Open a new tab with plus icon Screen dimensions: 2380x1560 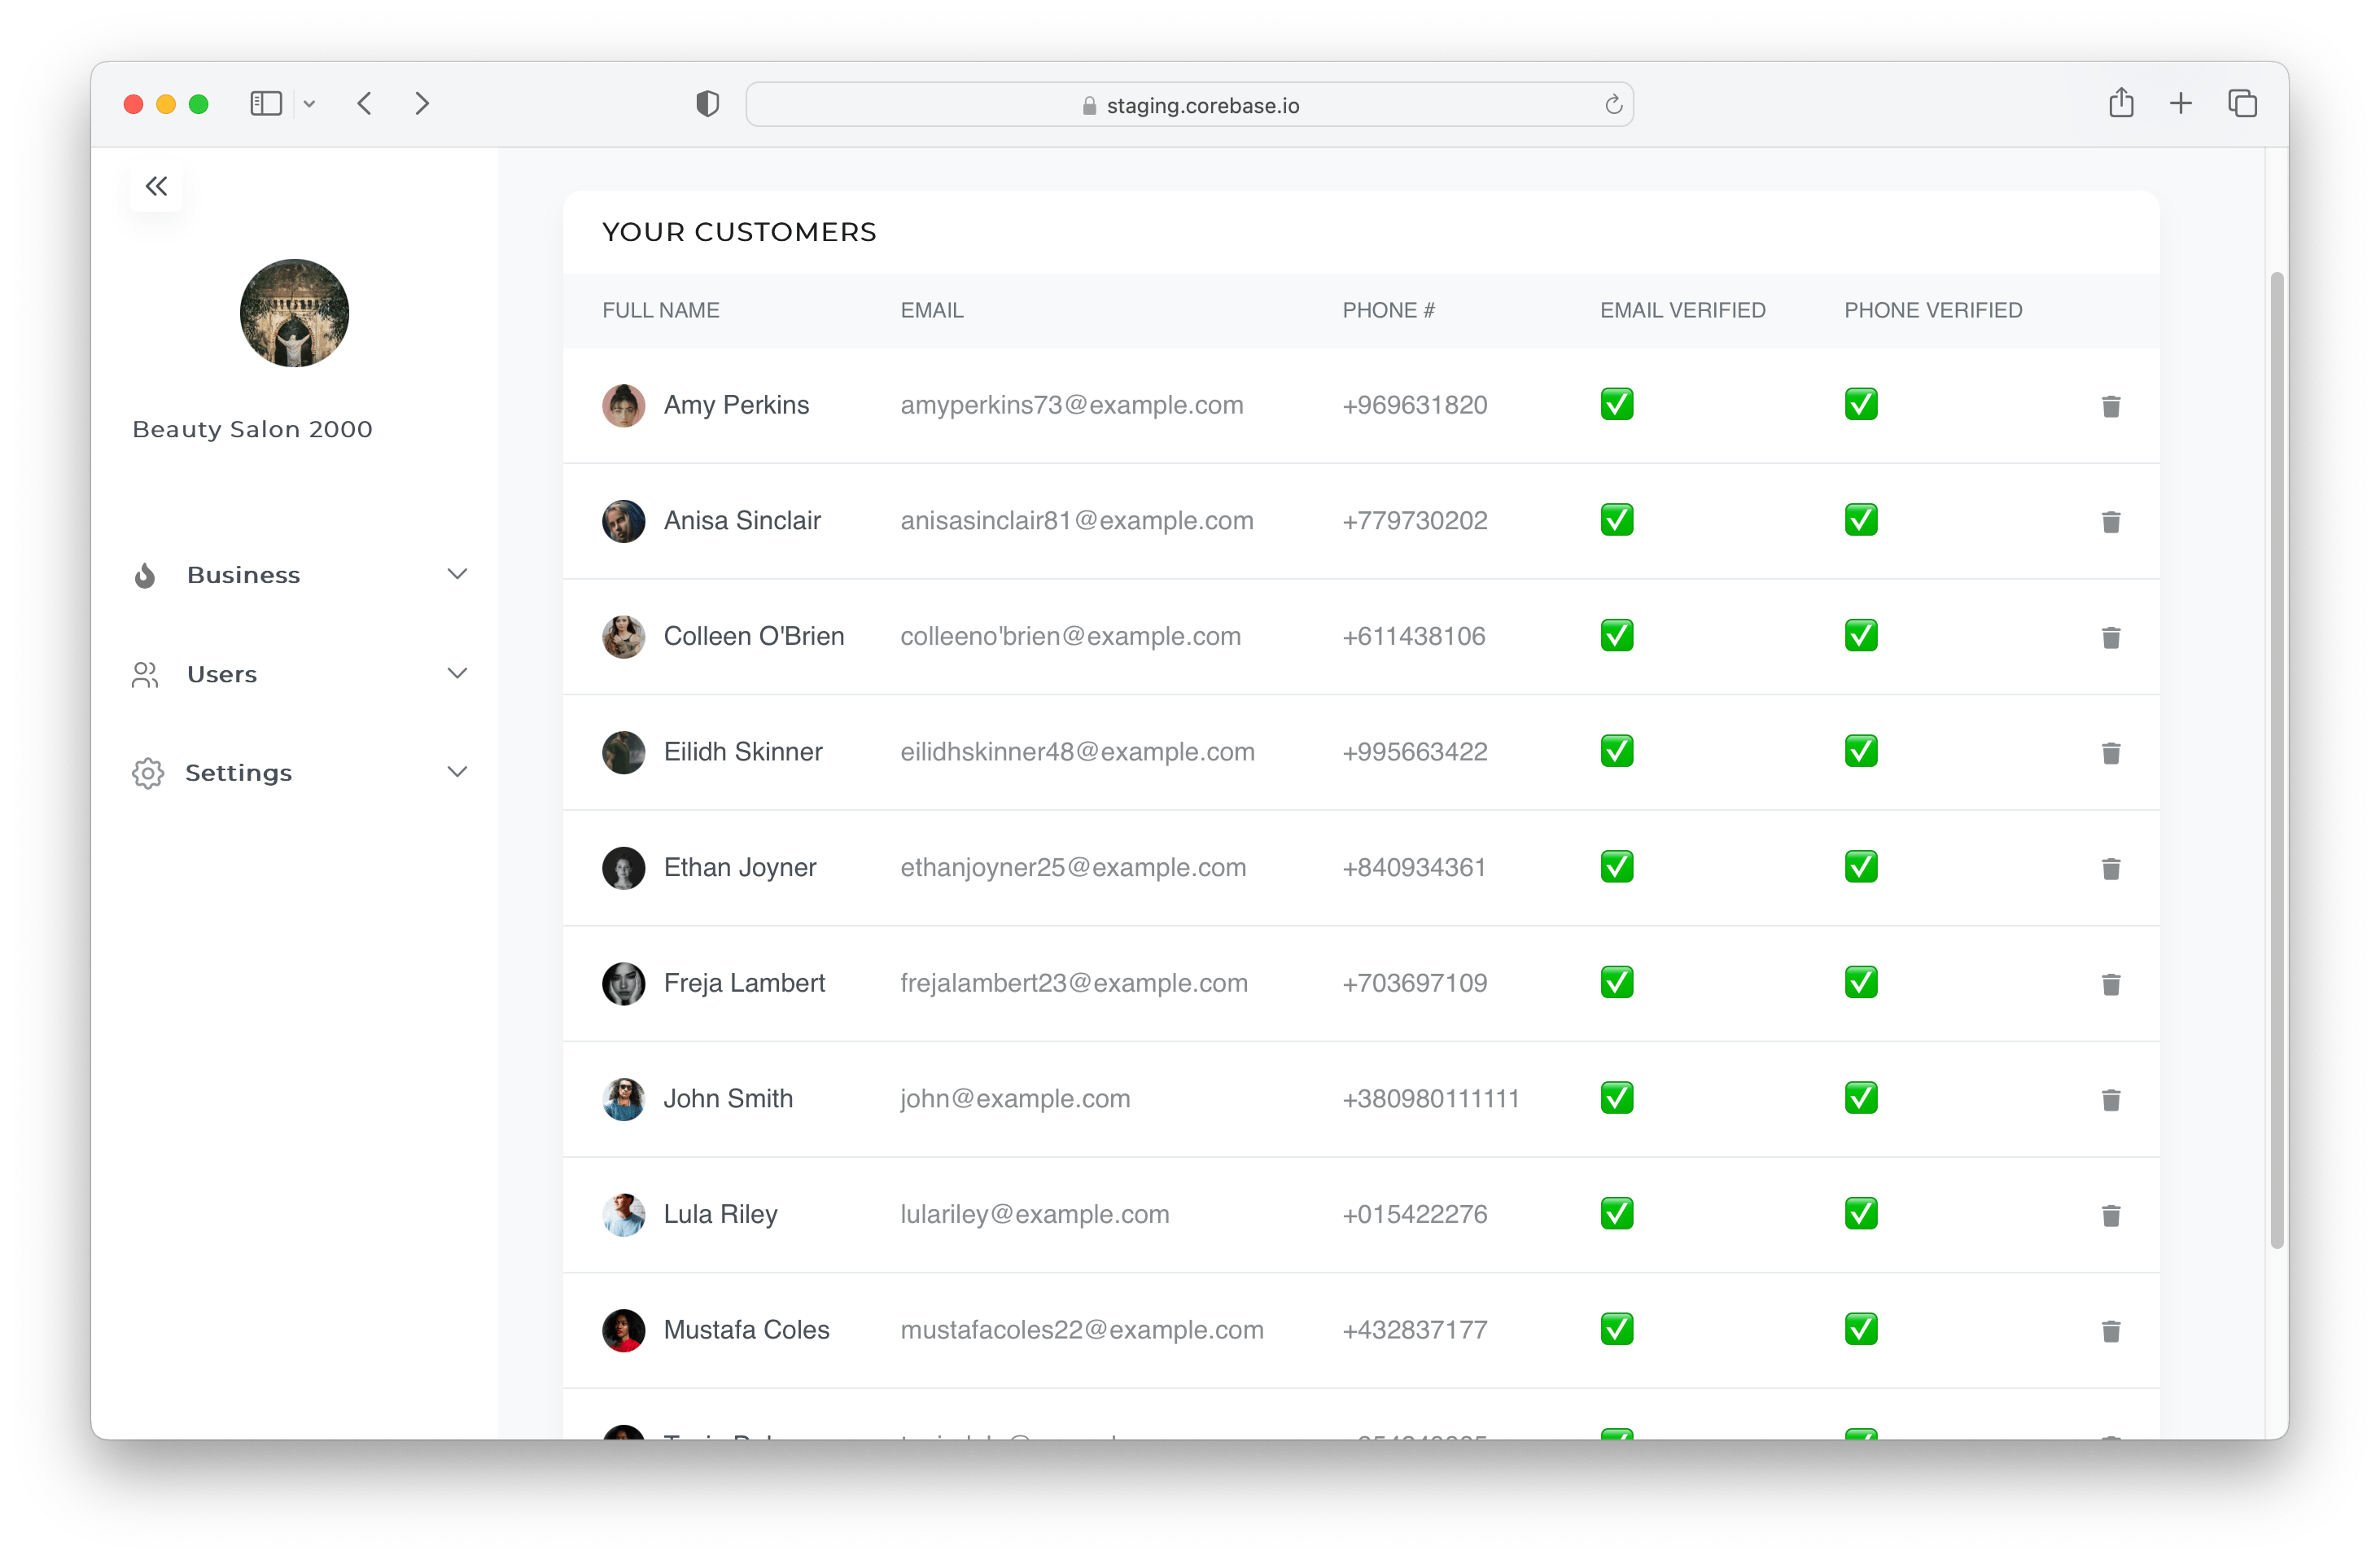pyautogui.click(x=2180, y=103)
